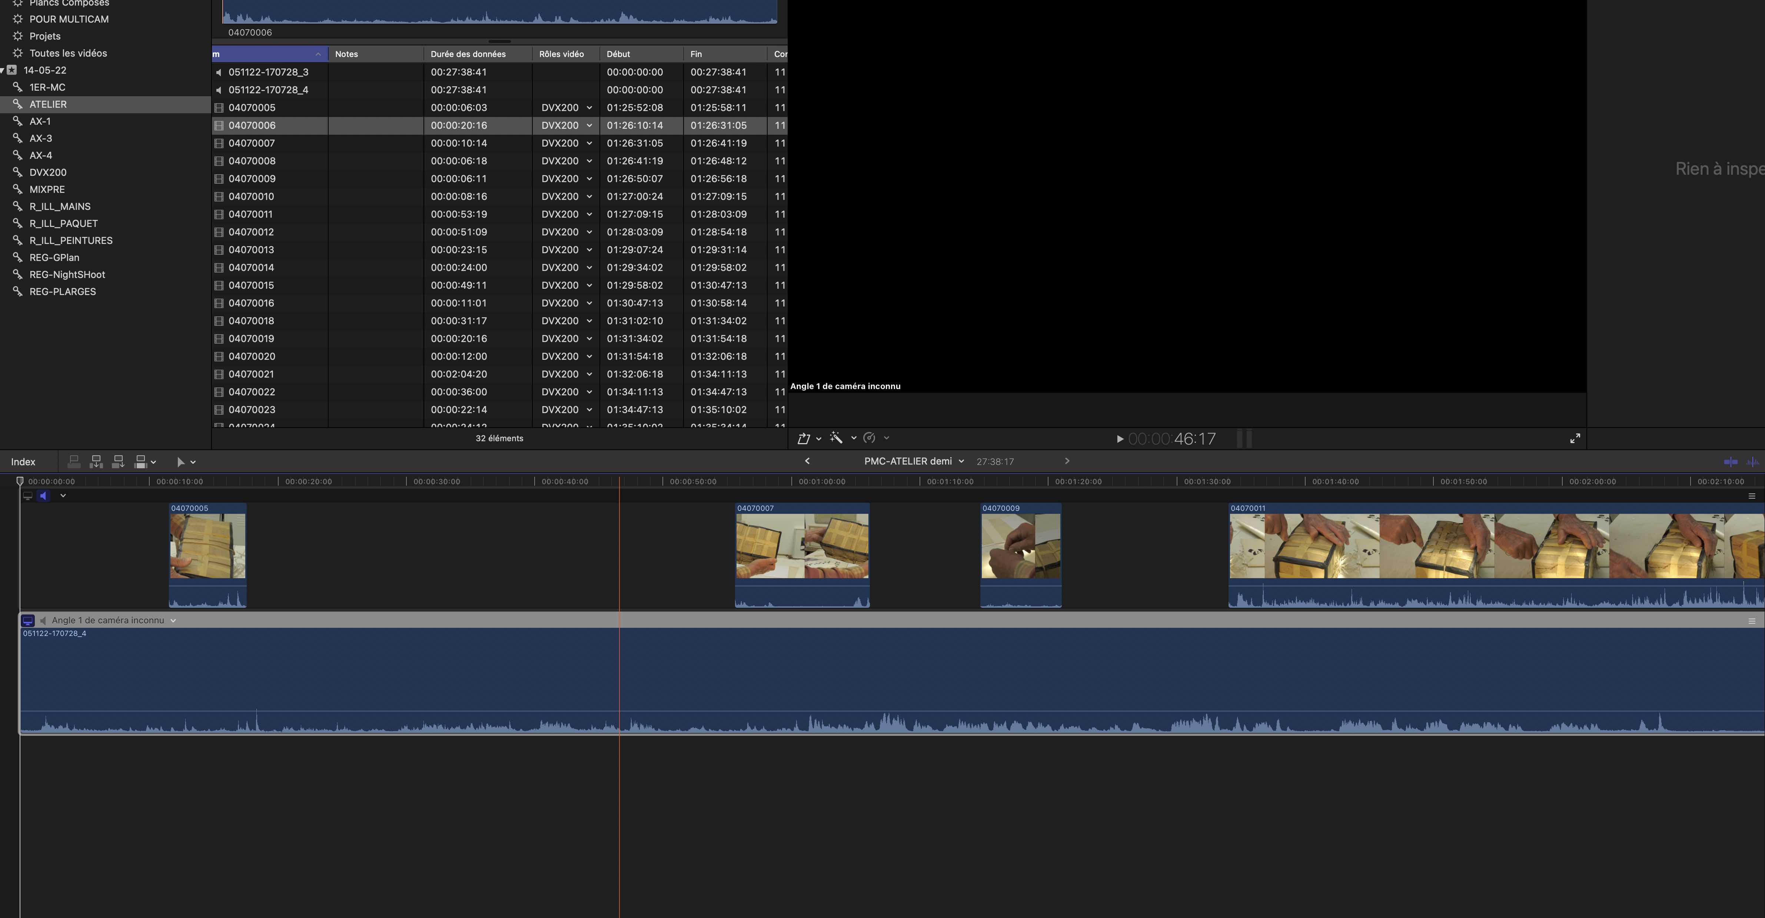Play the viewer with the play button
This screenshot has height=918, width=1765.
1120,439
